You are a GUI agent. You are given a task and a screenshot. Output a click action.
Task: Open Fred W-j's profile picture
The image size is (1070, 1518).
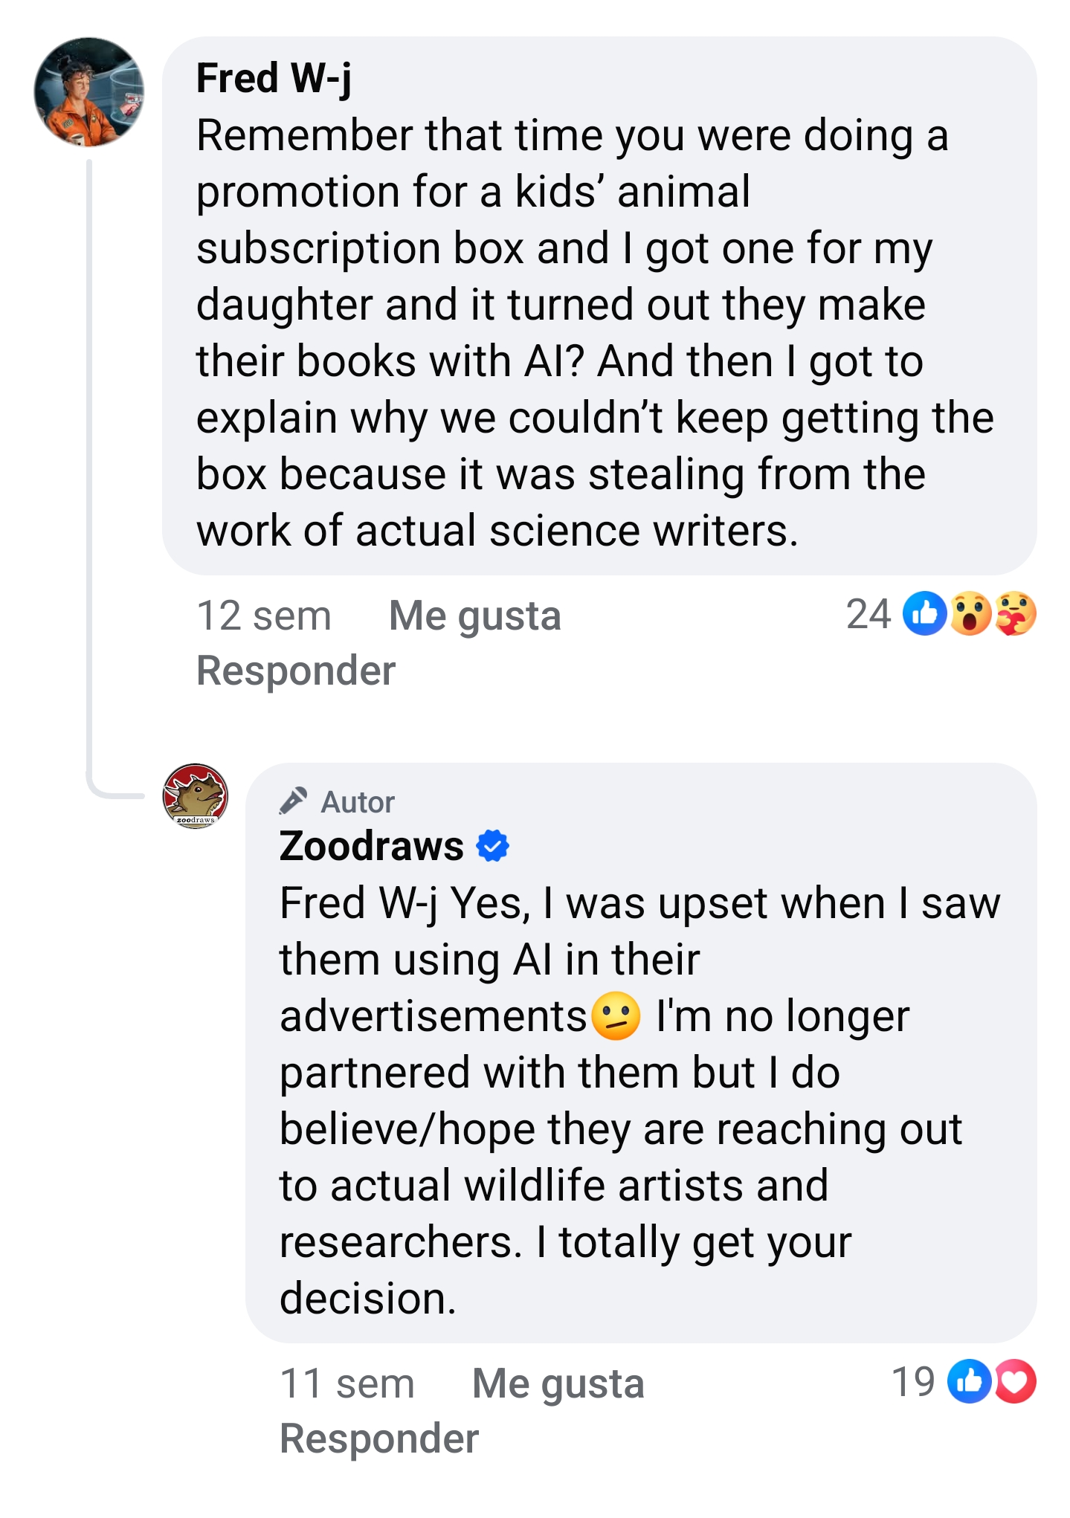(89, 92)
